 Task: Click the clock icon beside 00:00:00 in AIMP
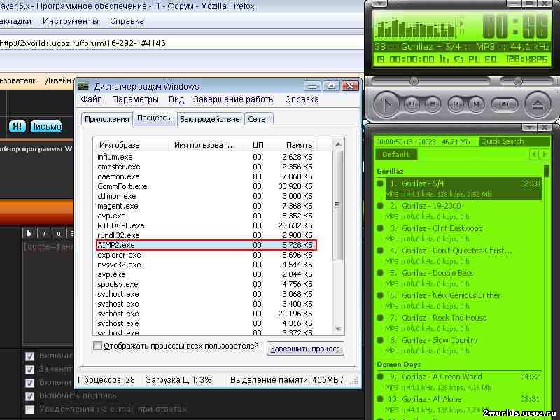(381, 59)
